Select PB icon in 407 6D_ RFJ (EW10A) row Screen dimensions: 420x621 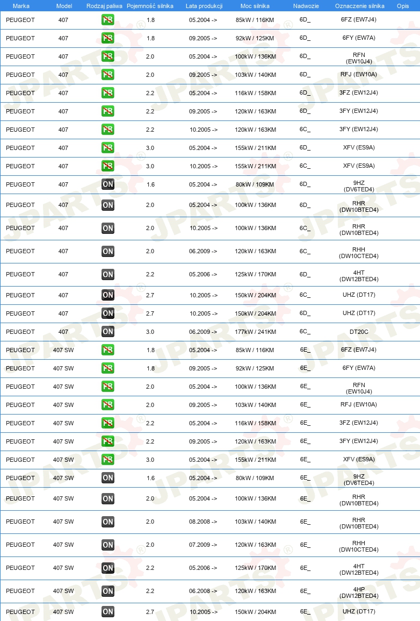(107, 74)
